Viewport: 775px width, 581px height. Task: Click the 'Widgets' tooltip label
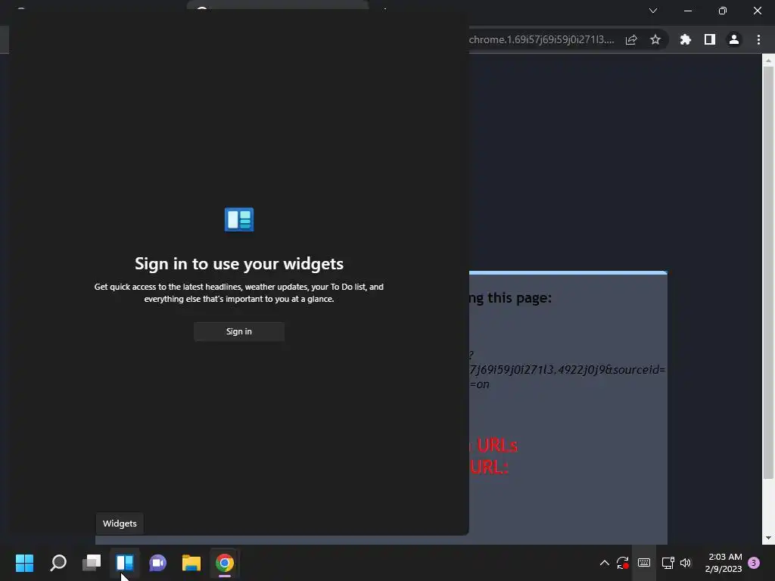point(120,524)
